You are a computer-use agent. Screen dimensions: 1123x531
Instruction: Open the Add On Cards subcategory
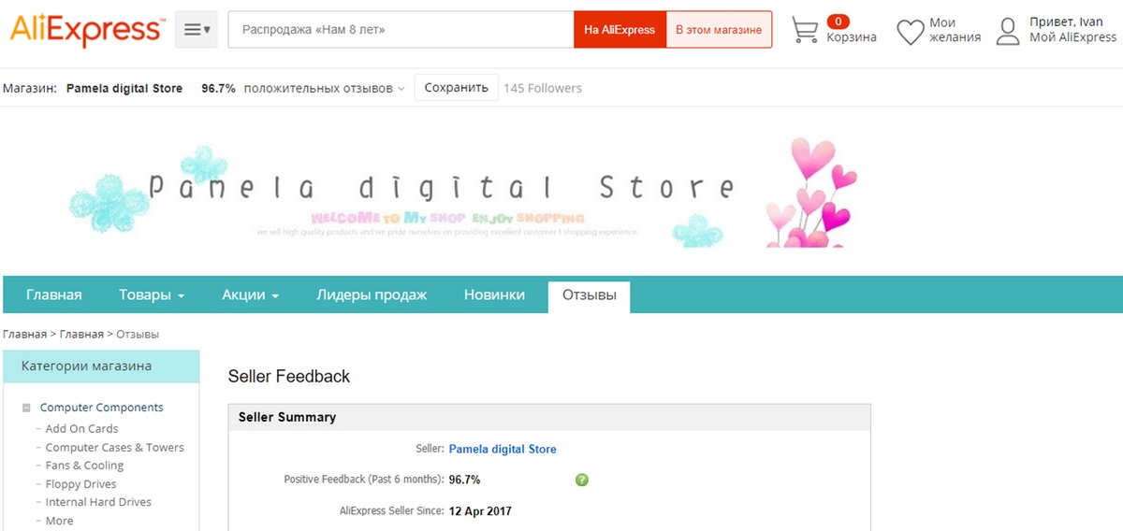(x=81, y=428)
